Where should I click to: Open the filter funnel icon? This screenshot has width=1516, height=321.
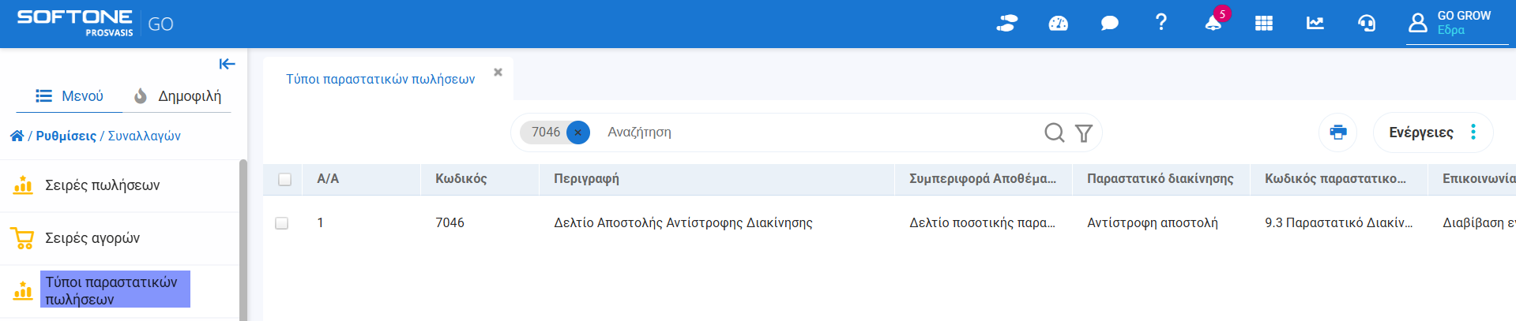click(1084, 133)
